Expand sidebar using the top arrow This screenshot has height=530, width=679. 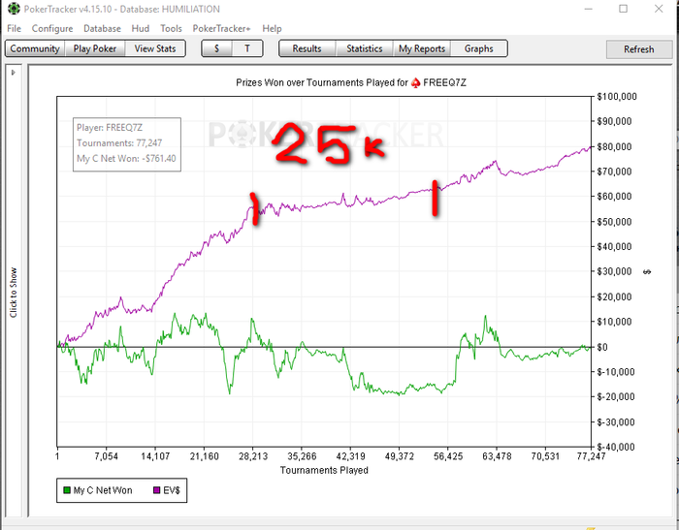pyautogui.click(x=13, y=73)
